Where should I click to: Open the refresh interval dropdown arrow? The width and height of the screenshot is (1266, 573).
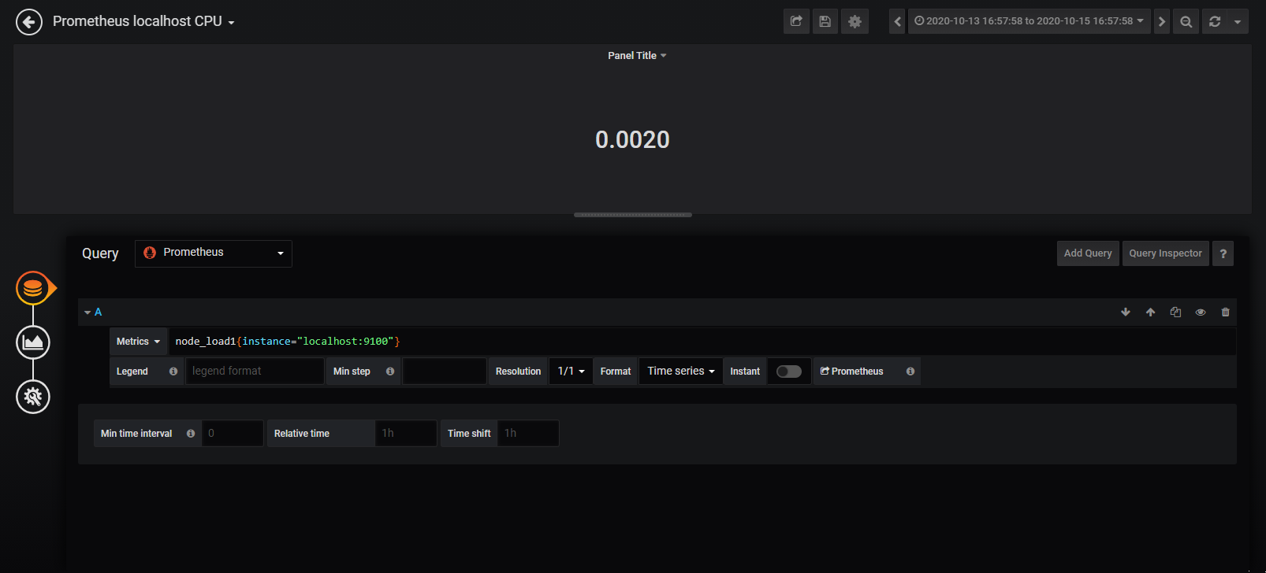click(x=1238, y=21)
